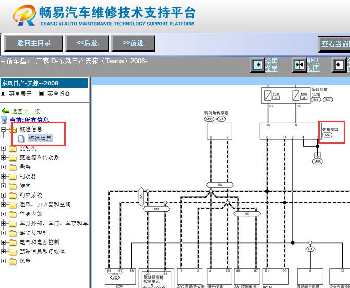Expand the 保养 folder

(x=3, y=261)
